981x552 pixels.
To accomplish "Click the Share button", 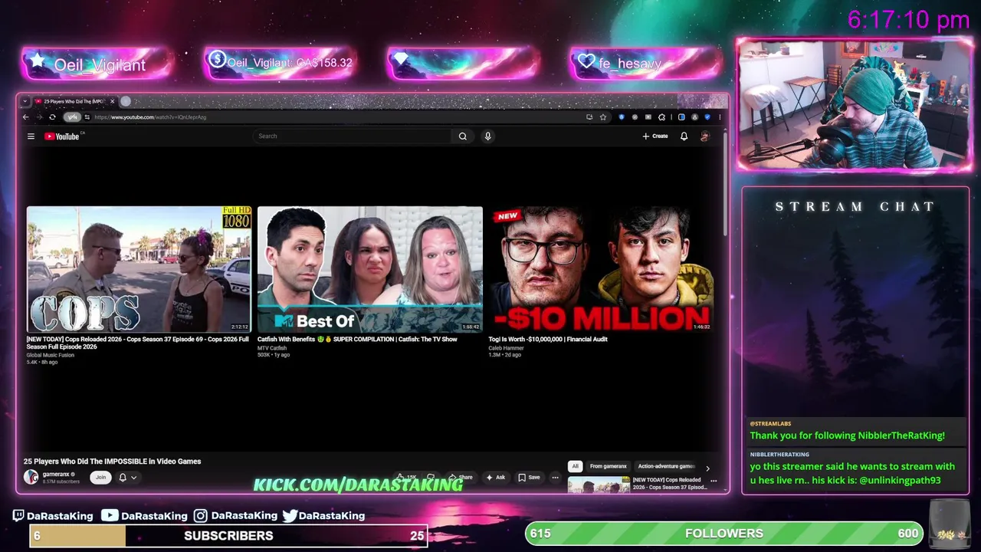I will pyautogui.click(x=461, y=478).
